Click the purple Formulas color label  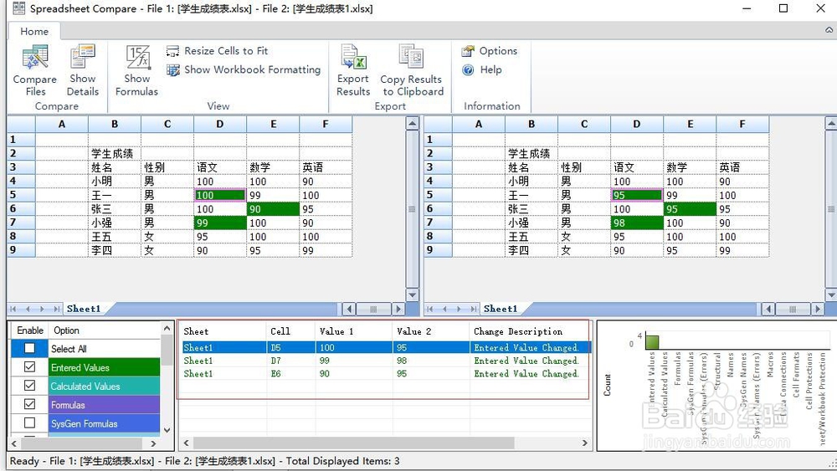coord(104,405)
